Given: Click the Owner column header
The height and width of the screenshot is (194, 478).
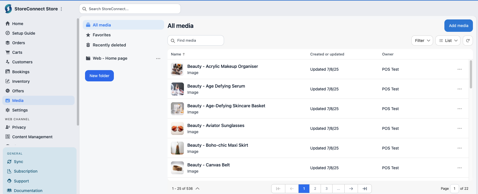Looking at the screenshot, I should (388, 54).
